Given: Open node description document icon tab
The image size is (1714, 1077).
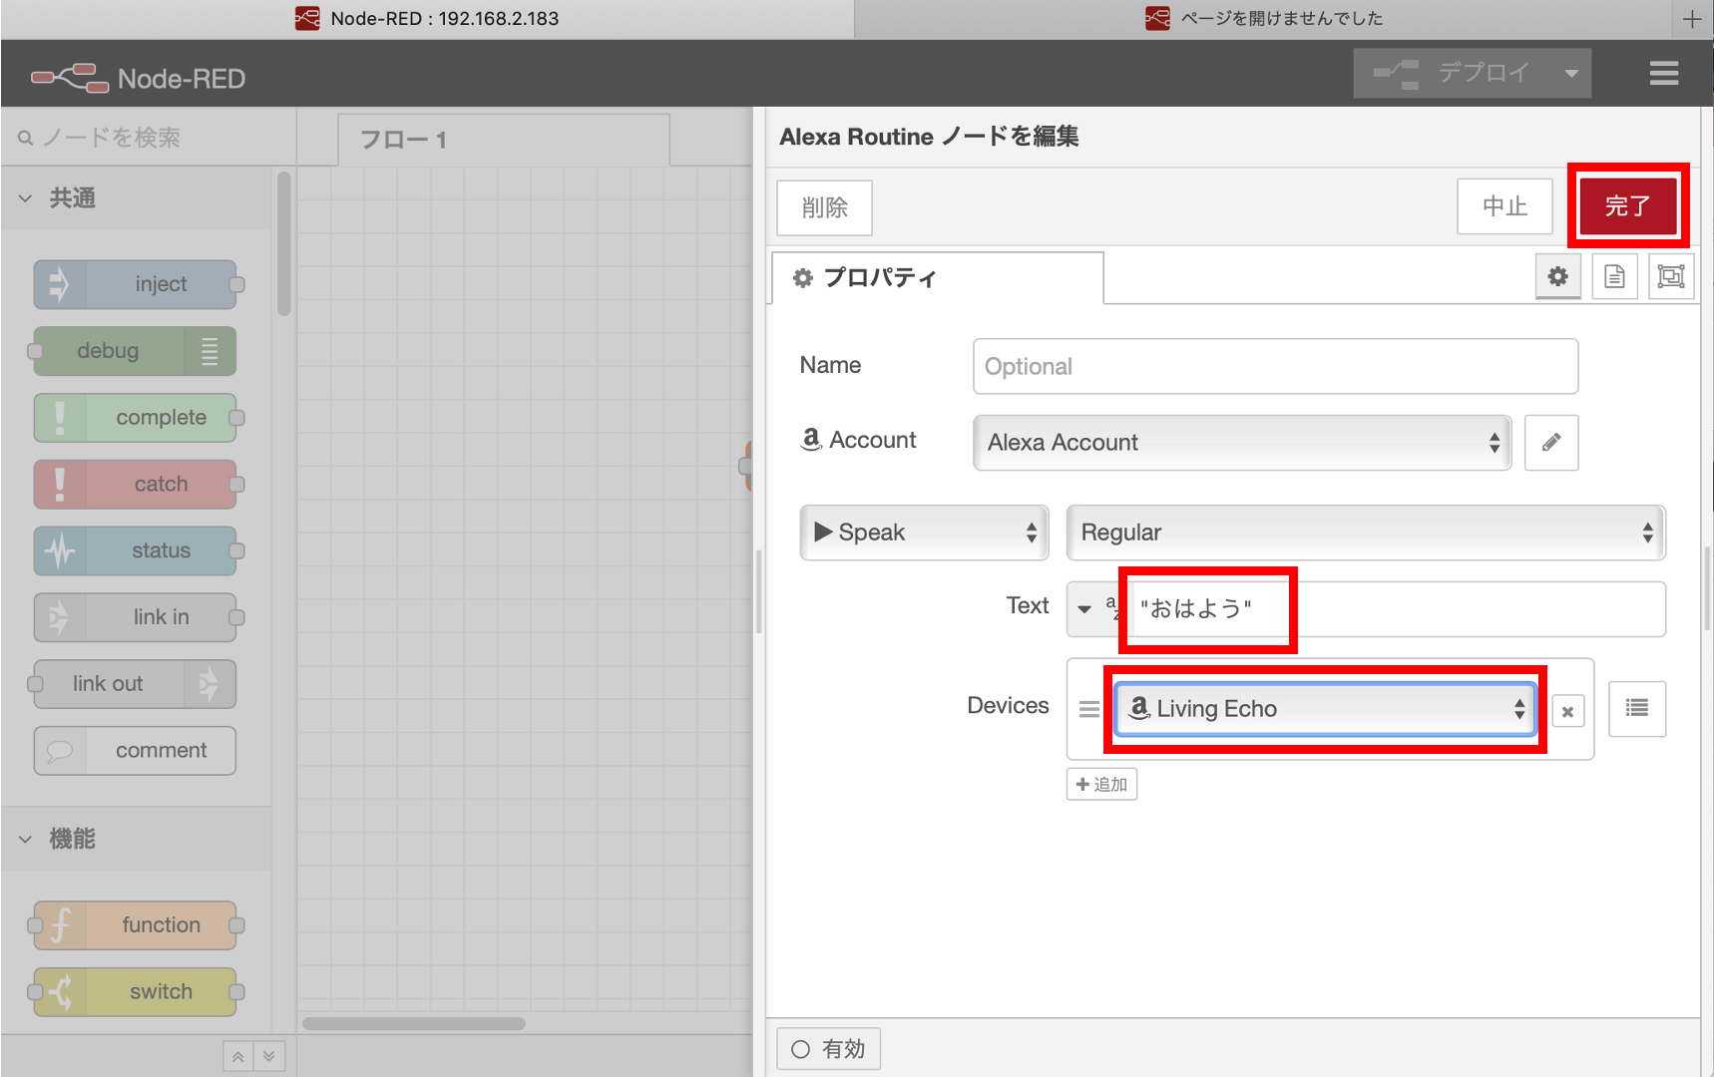Looking at the screenshot, I should tap(1614, 276).
